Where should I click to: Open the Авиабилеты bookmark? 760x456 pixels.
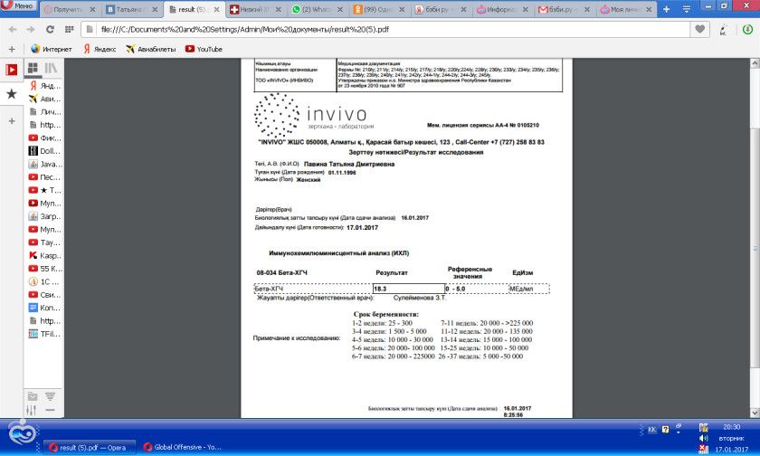click(x=151, y=49)
